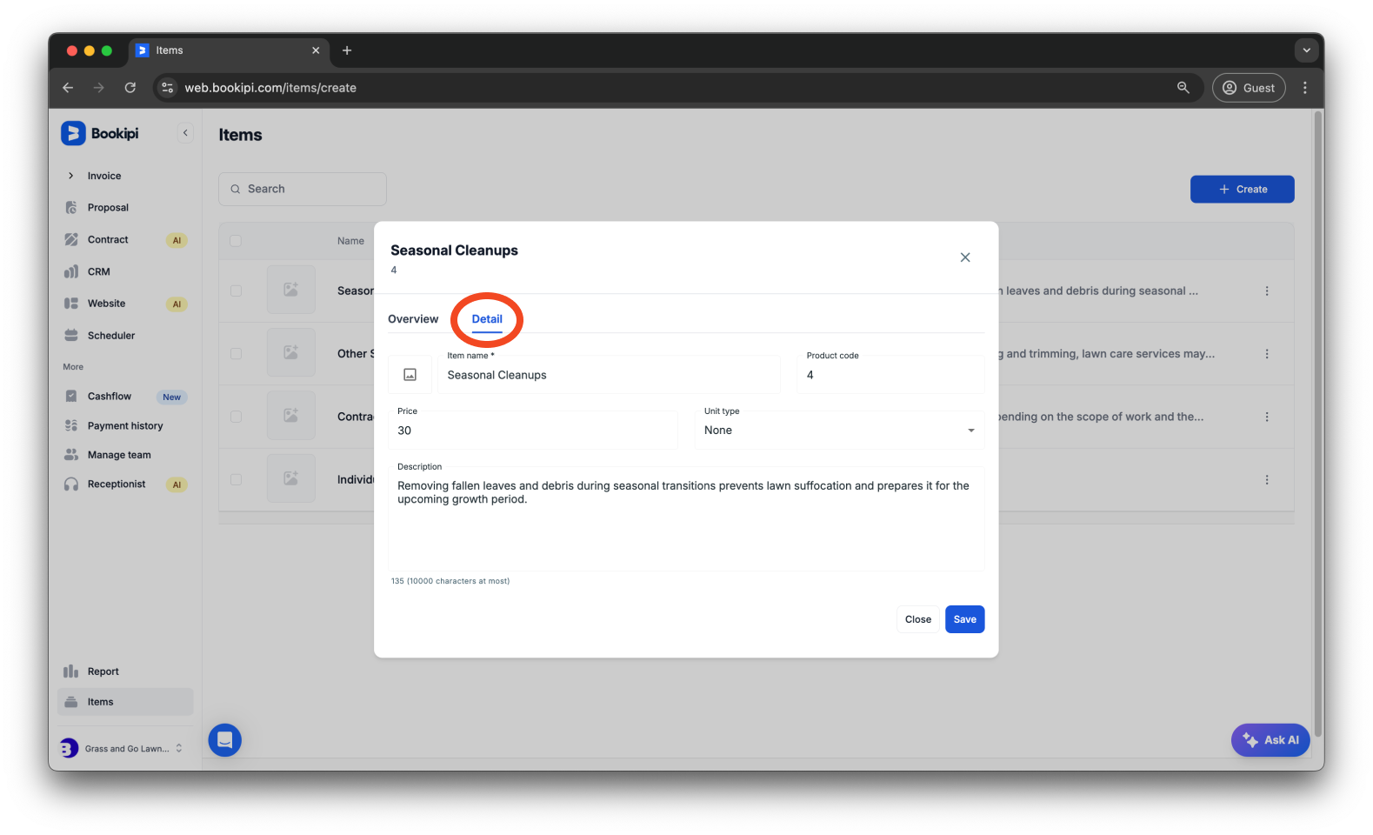Click the Guest profile button

coord(1249,88)
